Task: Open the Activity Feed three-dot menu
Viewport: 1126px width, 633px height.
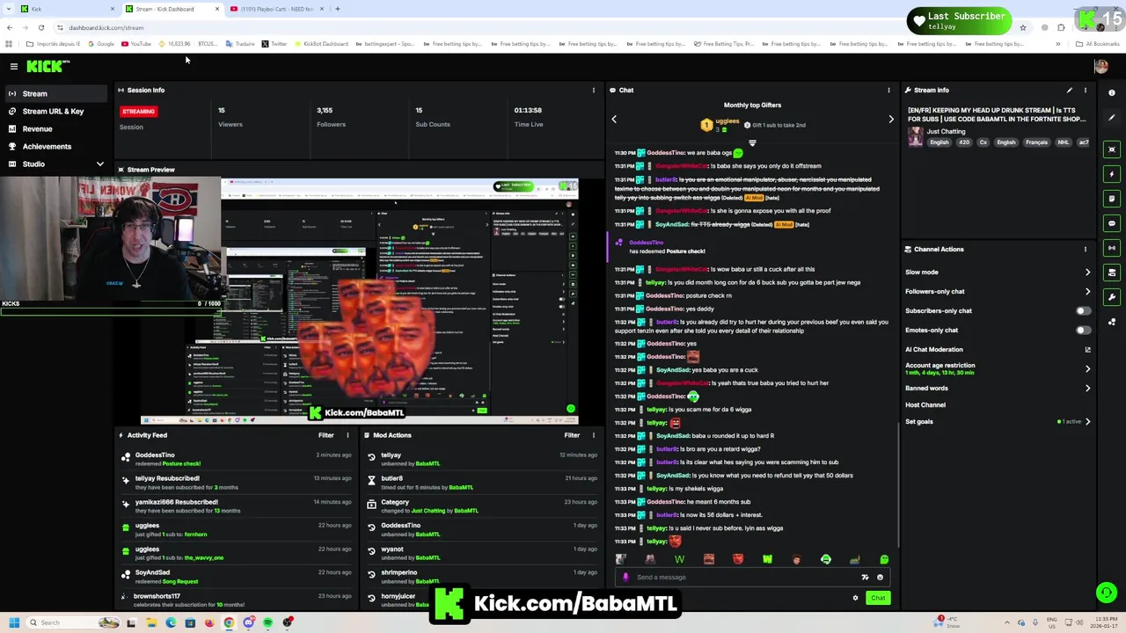Action: pyautogui.click(x=347, y=435)
